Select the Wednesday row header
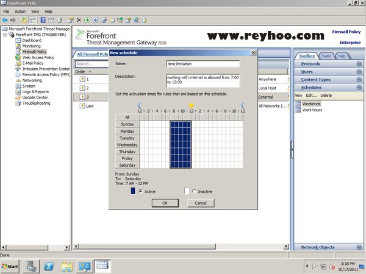366x274 pixels. [x=127, y=145]
